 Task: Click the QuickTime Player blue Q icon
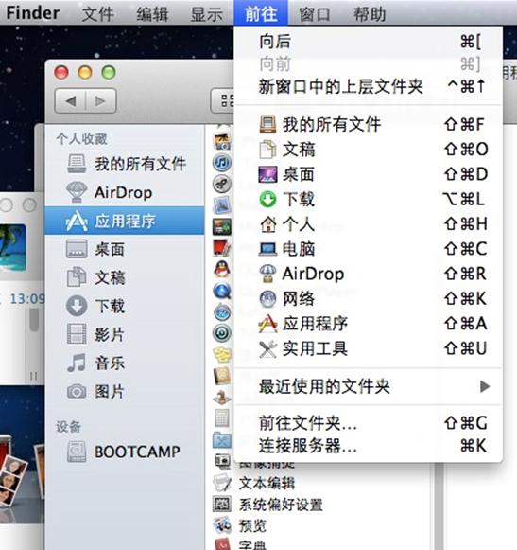point(222,291)
